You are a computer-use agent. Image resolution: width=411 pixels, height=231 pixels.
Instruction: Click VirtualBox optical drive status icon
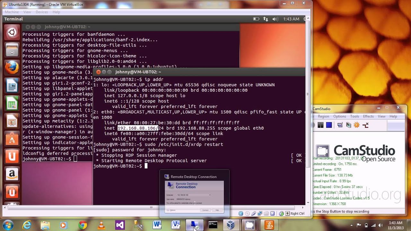point(247,213)
